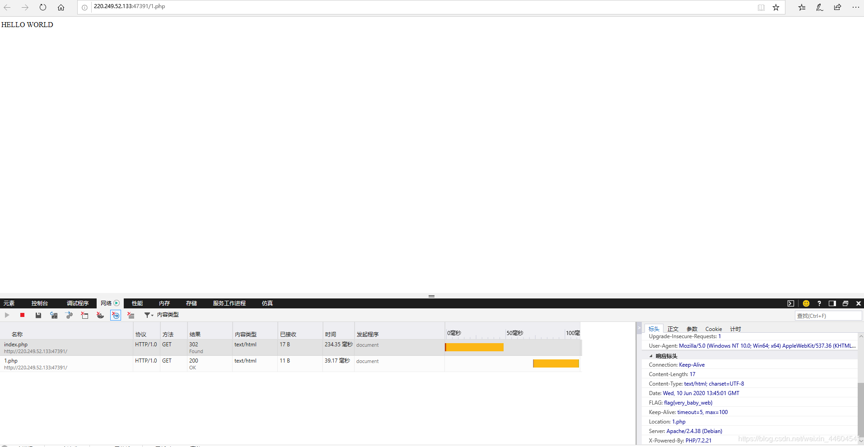Open the 计时 (Timings) details tab
This screenshot has height=447, width=864.
point(735,329)
